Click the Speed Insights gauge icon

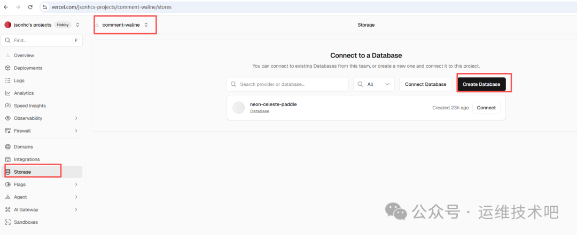7,106
